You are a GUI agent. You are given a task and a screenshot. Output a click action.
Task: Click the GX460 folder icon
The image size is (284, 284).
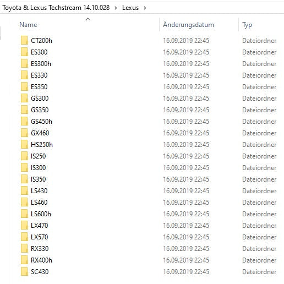pyautogui.click(x=24, y=133)
